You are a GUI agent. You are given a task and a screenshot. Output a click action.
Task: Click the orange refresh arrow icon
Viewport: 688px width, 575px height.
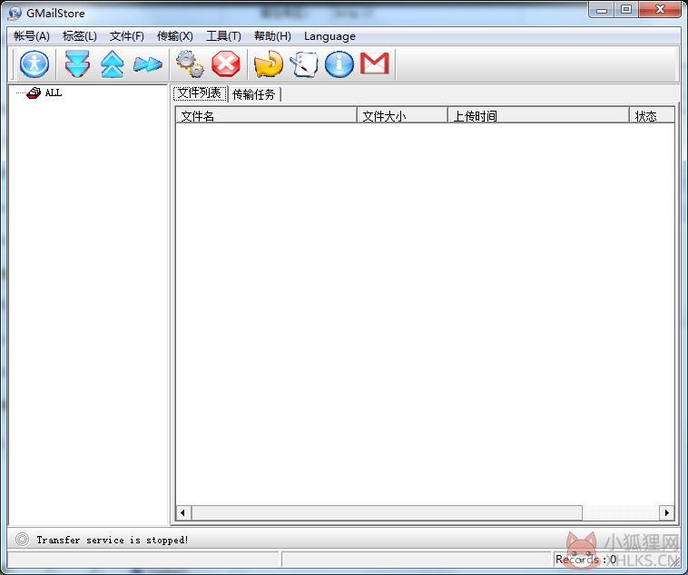[x=269, y=64]
